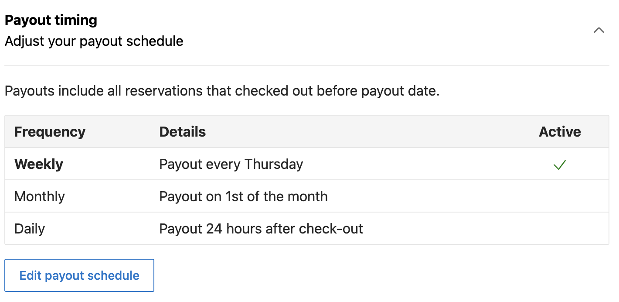The image size is (619, 302).
Task: Select the Monthly frequency cell
Action: tap(40, 196)
